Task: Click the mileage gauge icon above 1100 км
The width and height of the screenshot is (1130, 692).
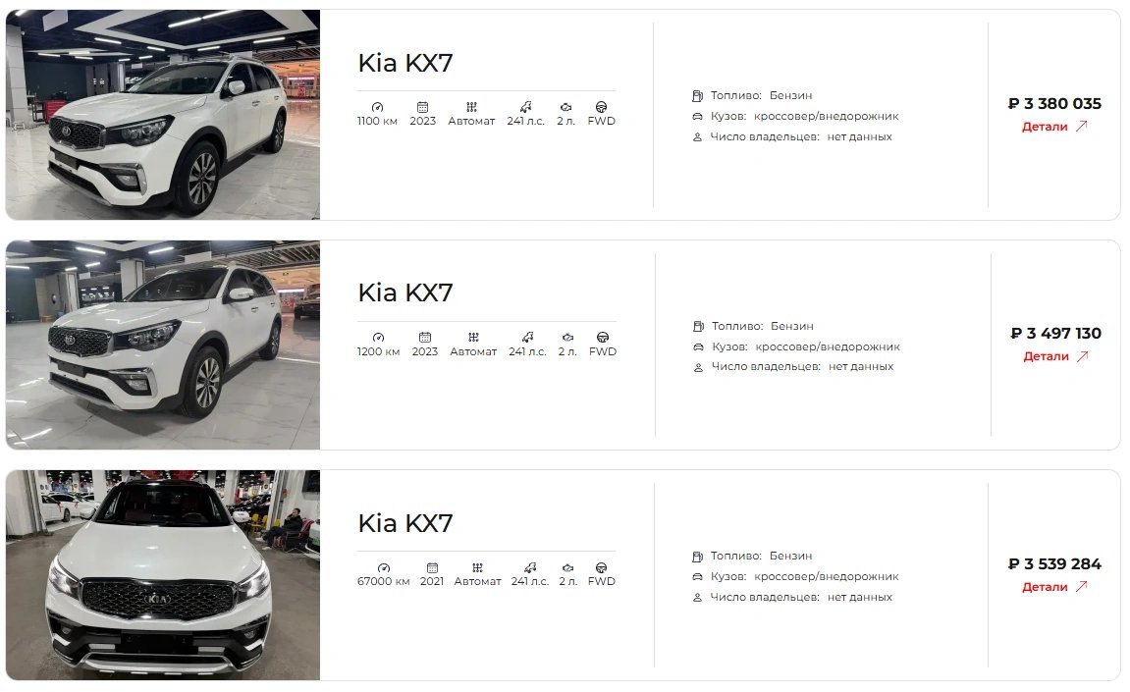Action: pos(377,107)
